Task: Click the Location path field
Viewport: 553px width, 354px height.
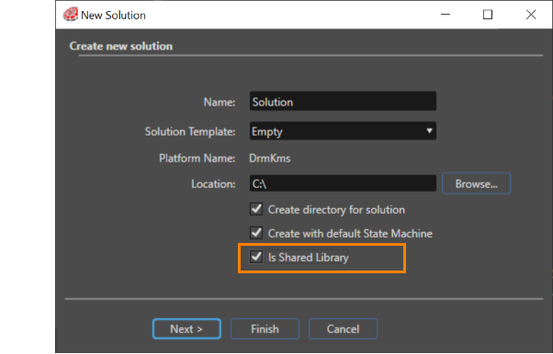Action: click(x=343, y=183)
